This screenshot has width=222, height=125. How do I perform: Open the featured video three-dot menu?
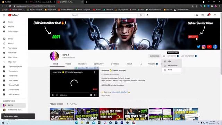pos(94,72)
